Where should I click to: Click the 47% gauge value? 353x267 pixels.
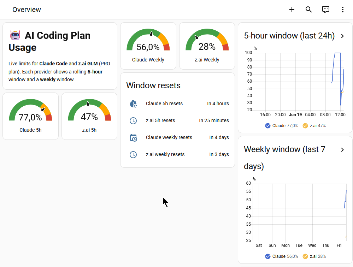pos(89,117)
